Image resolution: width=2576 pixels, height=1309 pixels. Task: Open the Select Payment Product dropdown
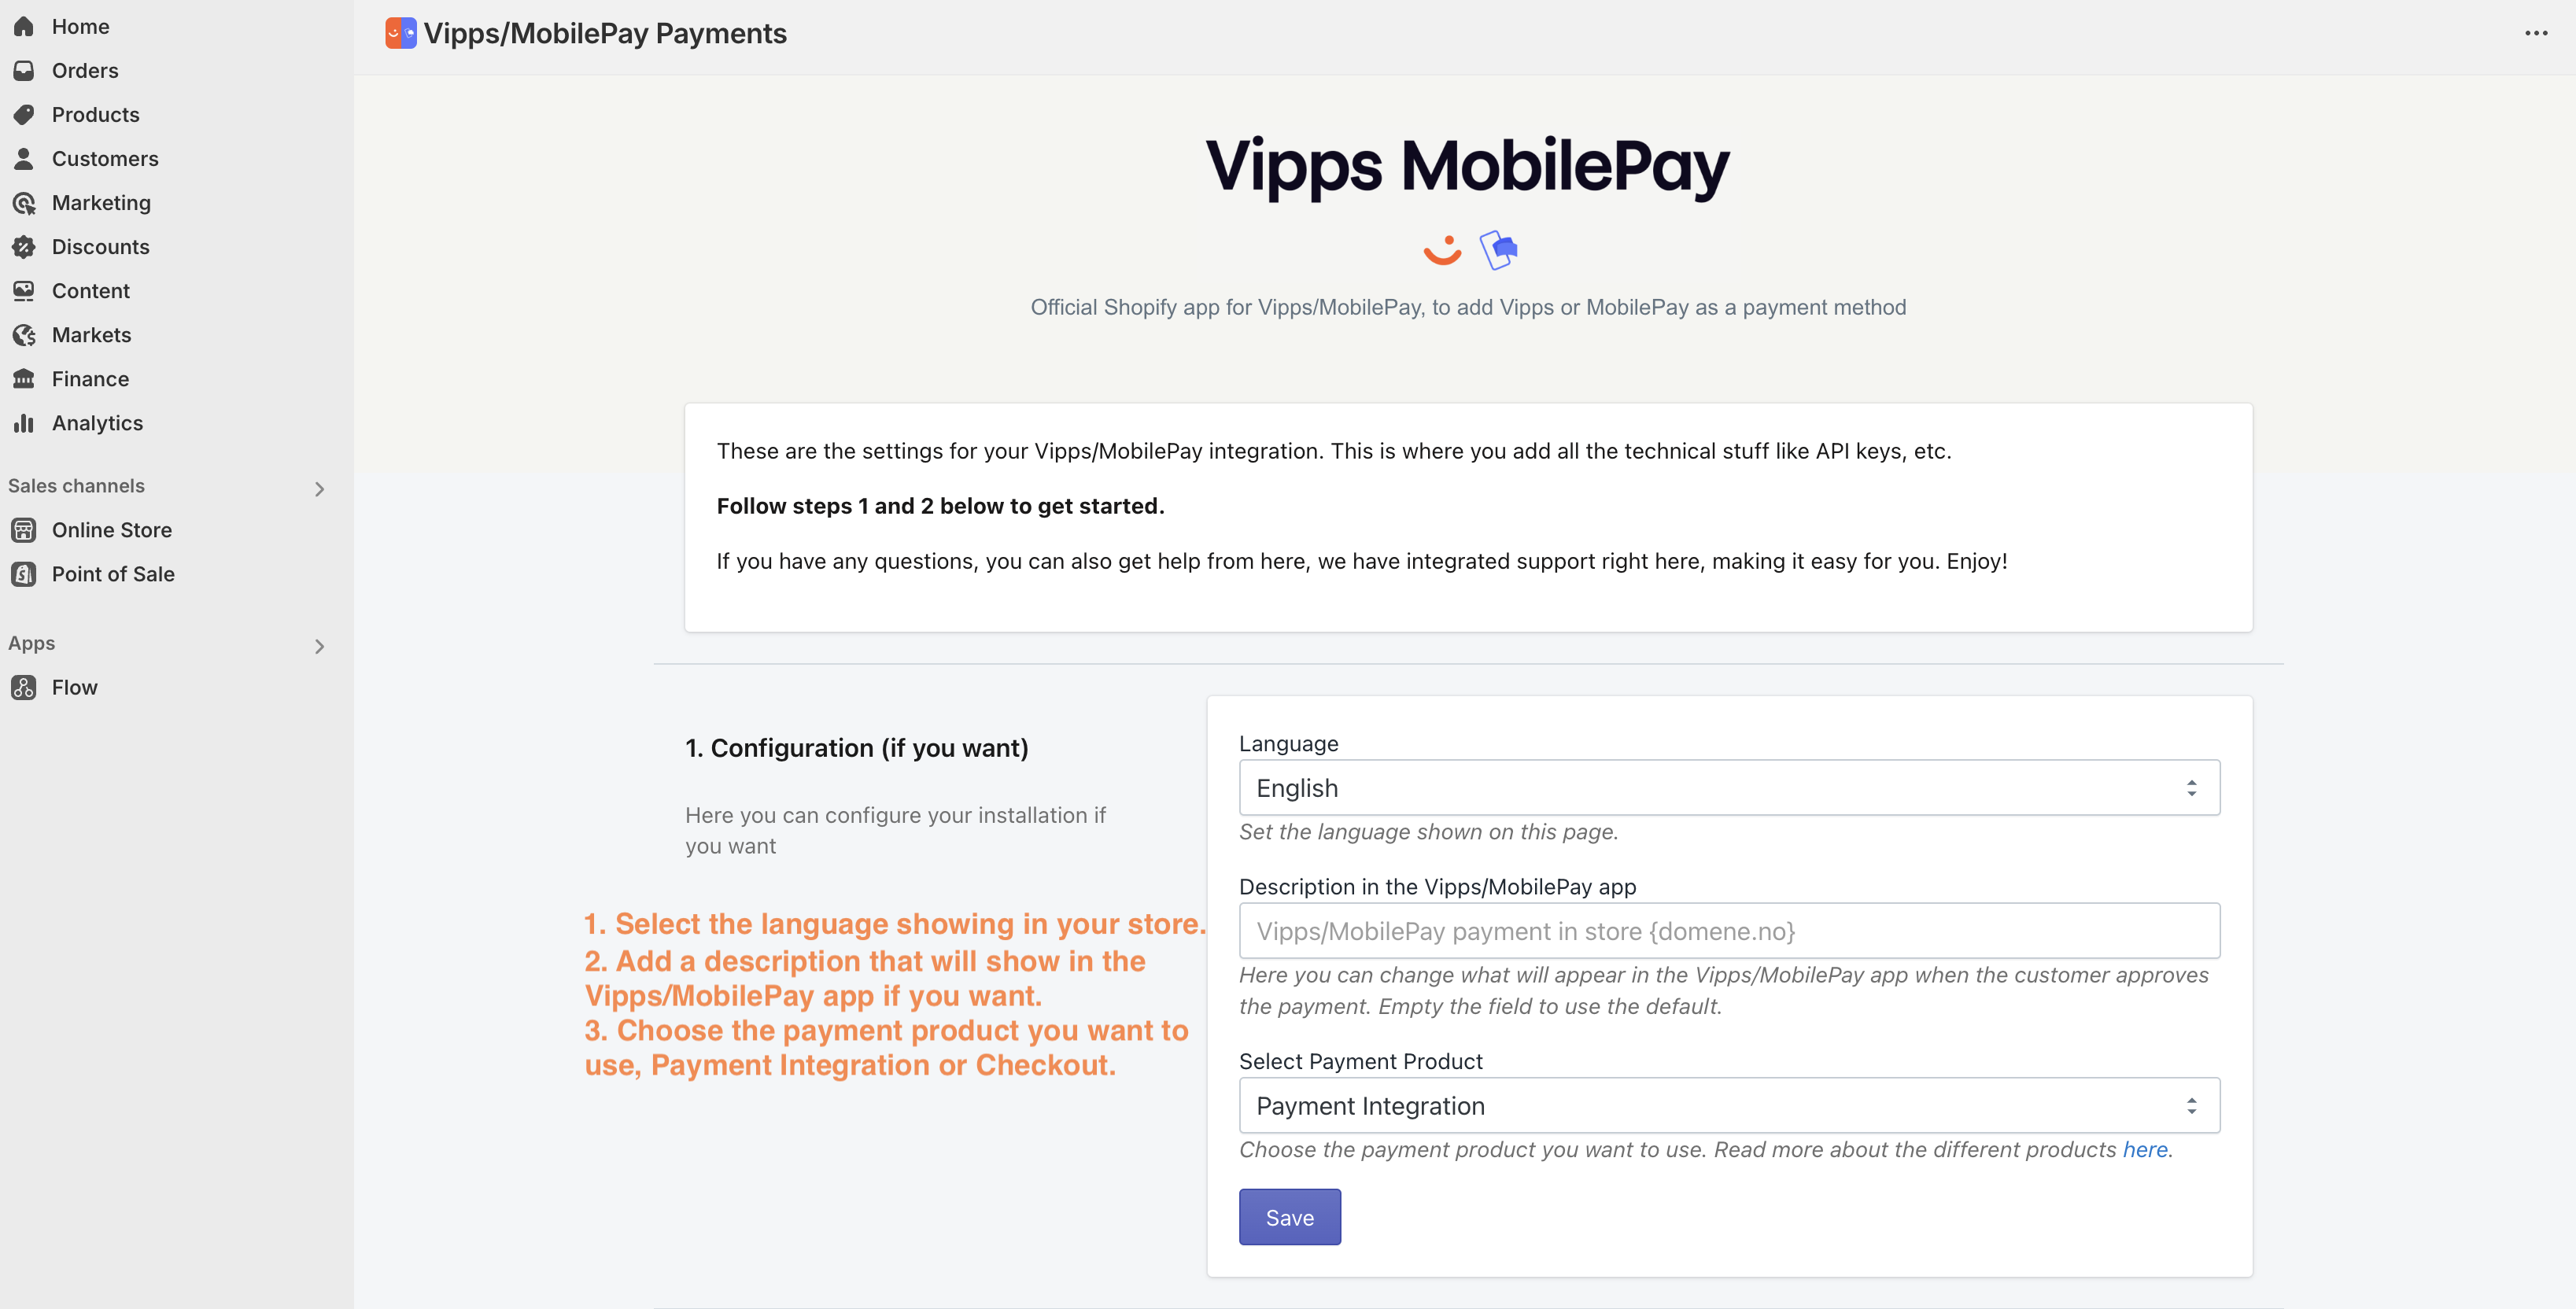click(x=1728, y=1106)
